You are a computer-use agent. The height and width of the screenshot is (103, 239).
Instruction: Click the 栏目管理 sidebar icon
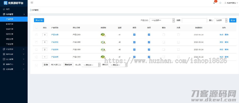click(4, 49)
